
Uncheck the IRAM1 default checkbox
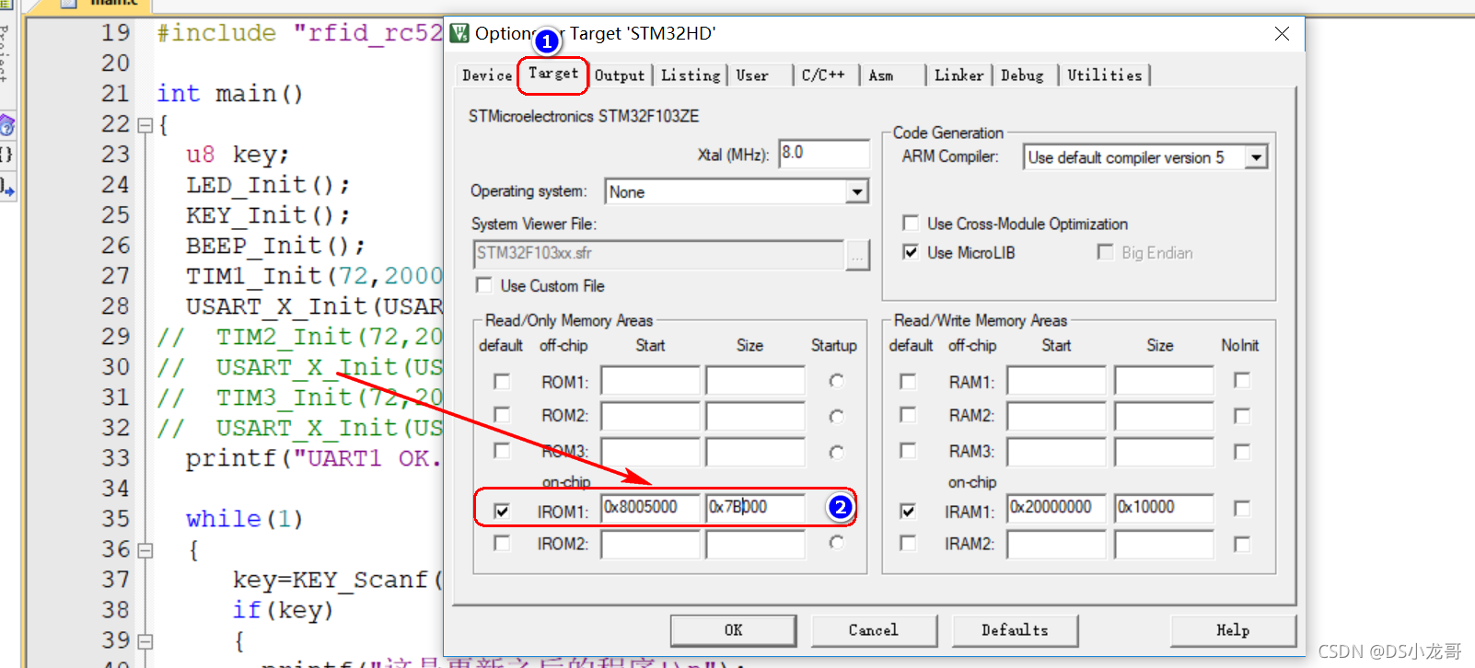908,511
